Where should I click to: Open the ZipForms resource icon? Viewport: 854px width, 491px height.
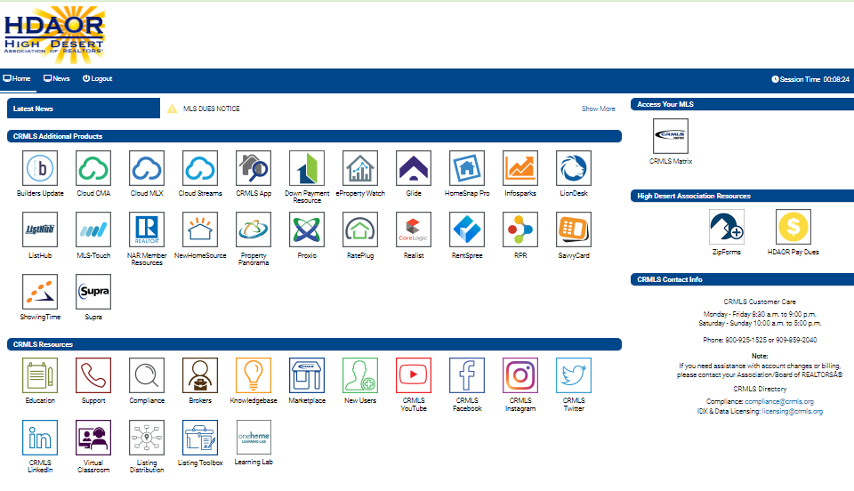click(x=727, y=228)
